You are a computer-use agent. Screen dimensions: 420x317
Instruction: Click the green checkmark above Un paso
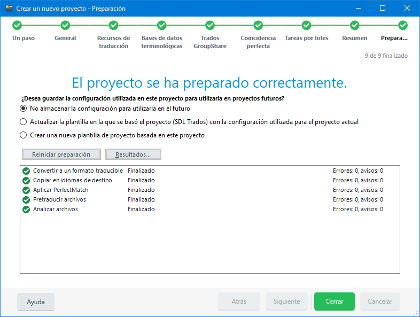(x=17, y=26)
